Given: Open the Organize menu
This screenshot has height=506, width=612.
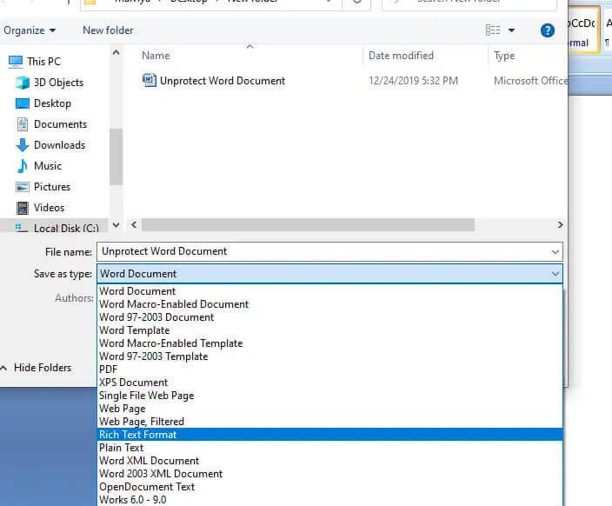Looking at the screenshot, I should 30,30.
